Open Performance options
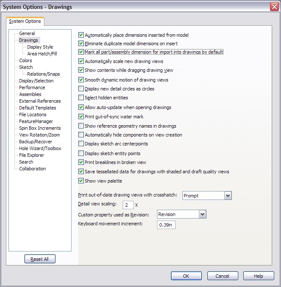The width and height of the screenshot is (281, 287). [32, 87]
